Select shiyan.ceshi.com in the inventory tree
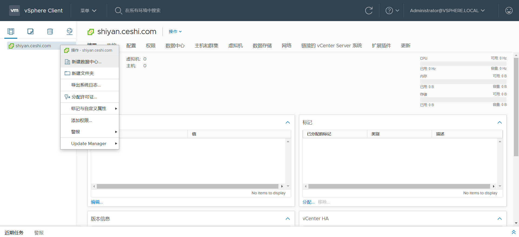The image size is (519, 237). point(34,46)
